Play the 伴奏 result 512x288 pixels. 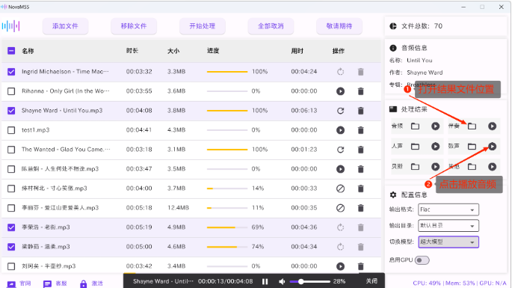pyautogui.click(x=492, y=126)
